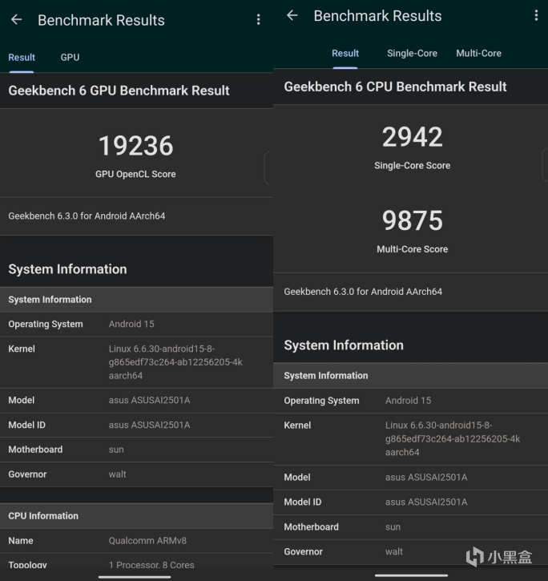Tap back arrow on CPU benchmark screen

[292, 16]
